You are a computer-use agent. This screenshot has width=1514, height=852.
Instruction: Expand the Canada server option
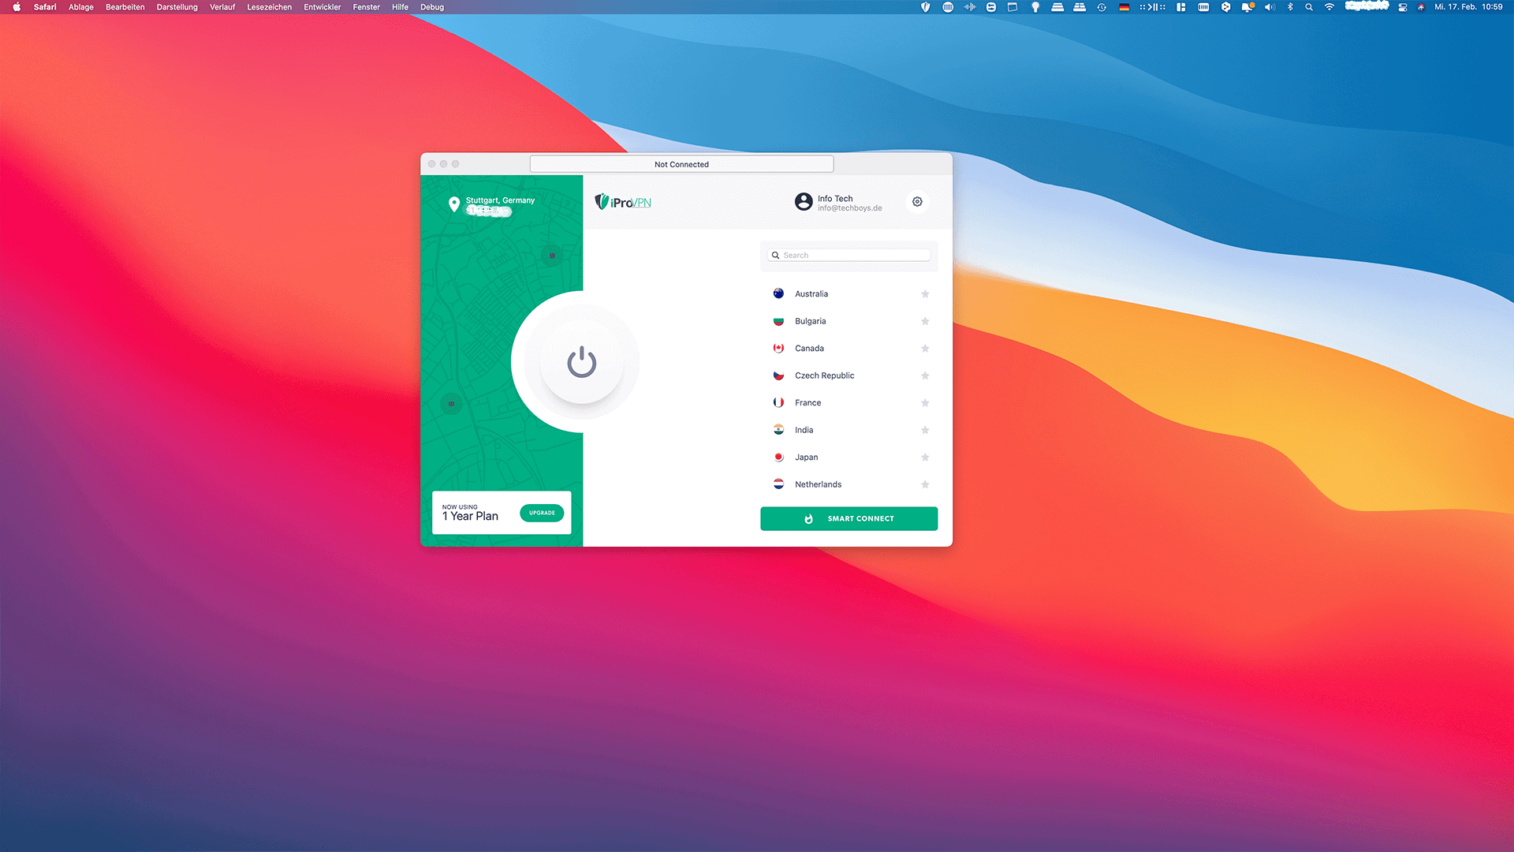[x=809, y=347]
